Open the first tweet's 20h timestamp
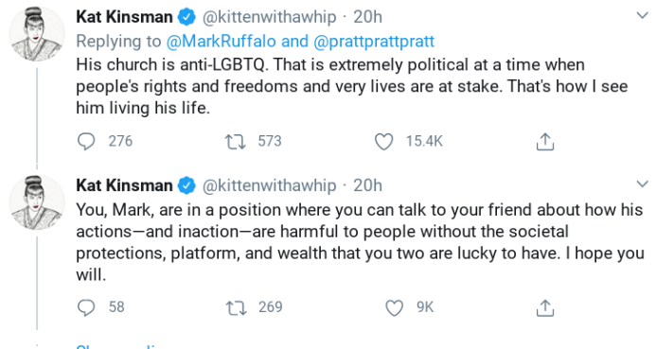656x349 pixels. pos(367,17)
